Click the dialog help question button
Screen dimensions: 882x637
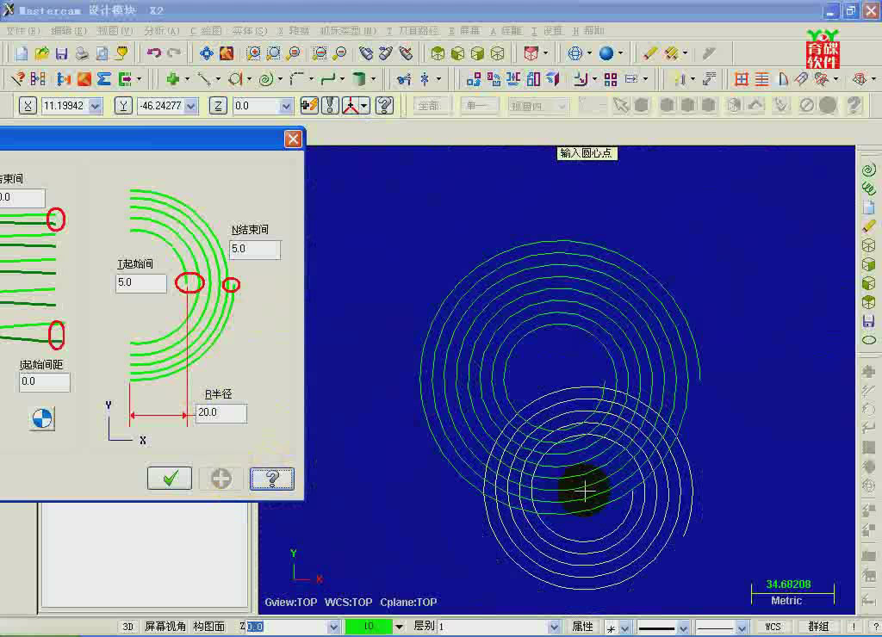click(x=272, y=479)
